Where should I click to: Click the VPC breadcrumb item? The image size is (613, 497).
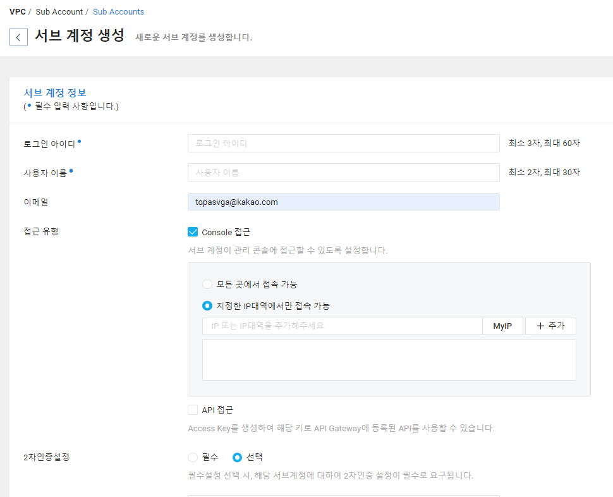(18, 12)
